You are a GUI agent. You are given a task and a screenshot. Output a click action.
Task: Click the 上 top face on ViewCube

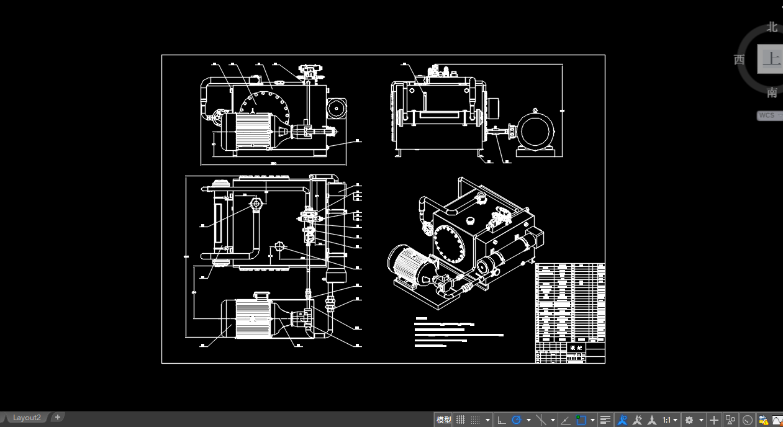click(771, 59)
